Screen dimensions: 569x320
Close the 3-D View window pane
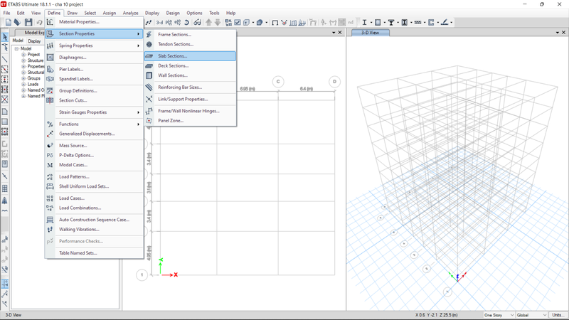pos(563,33)
